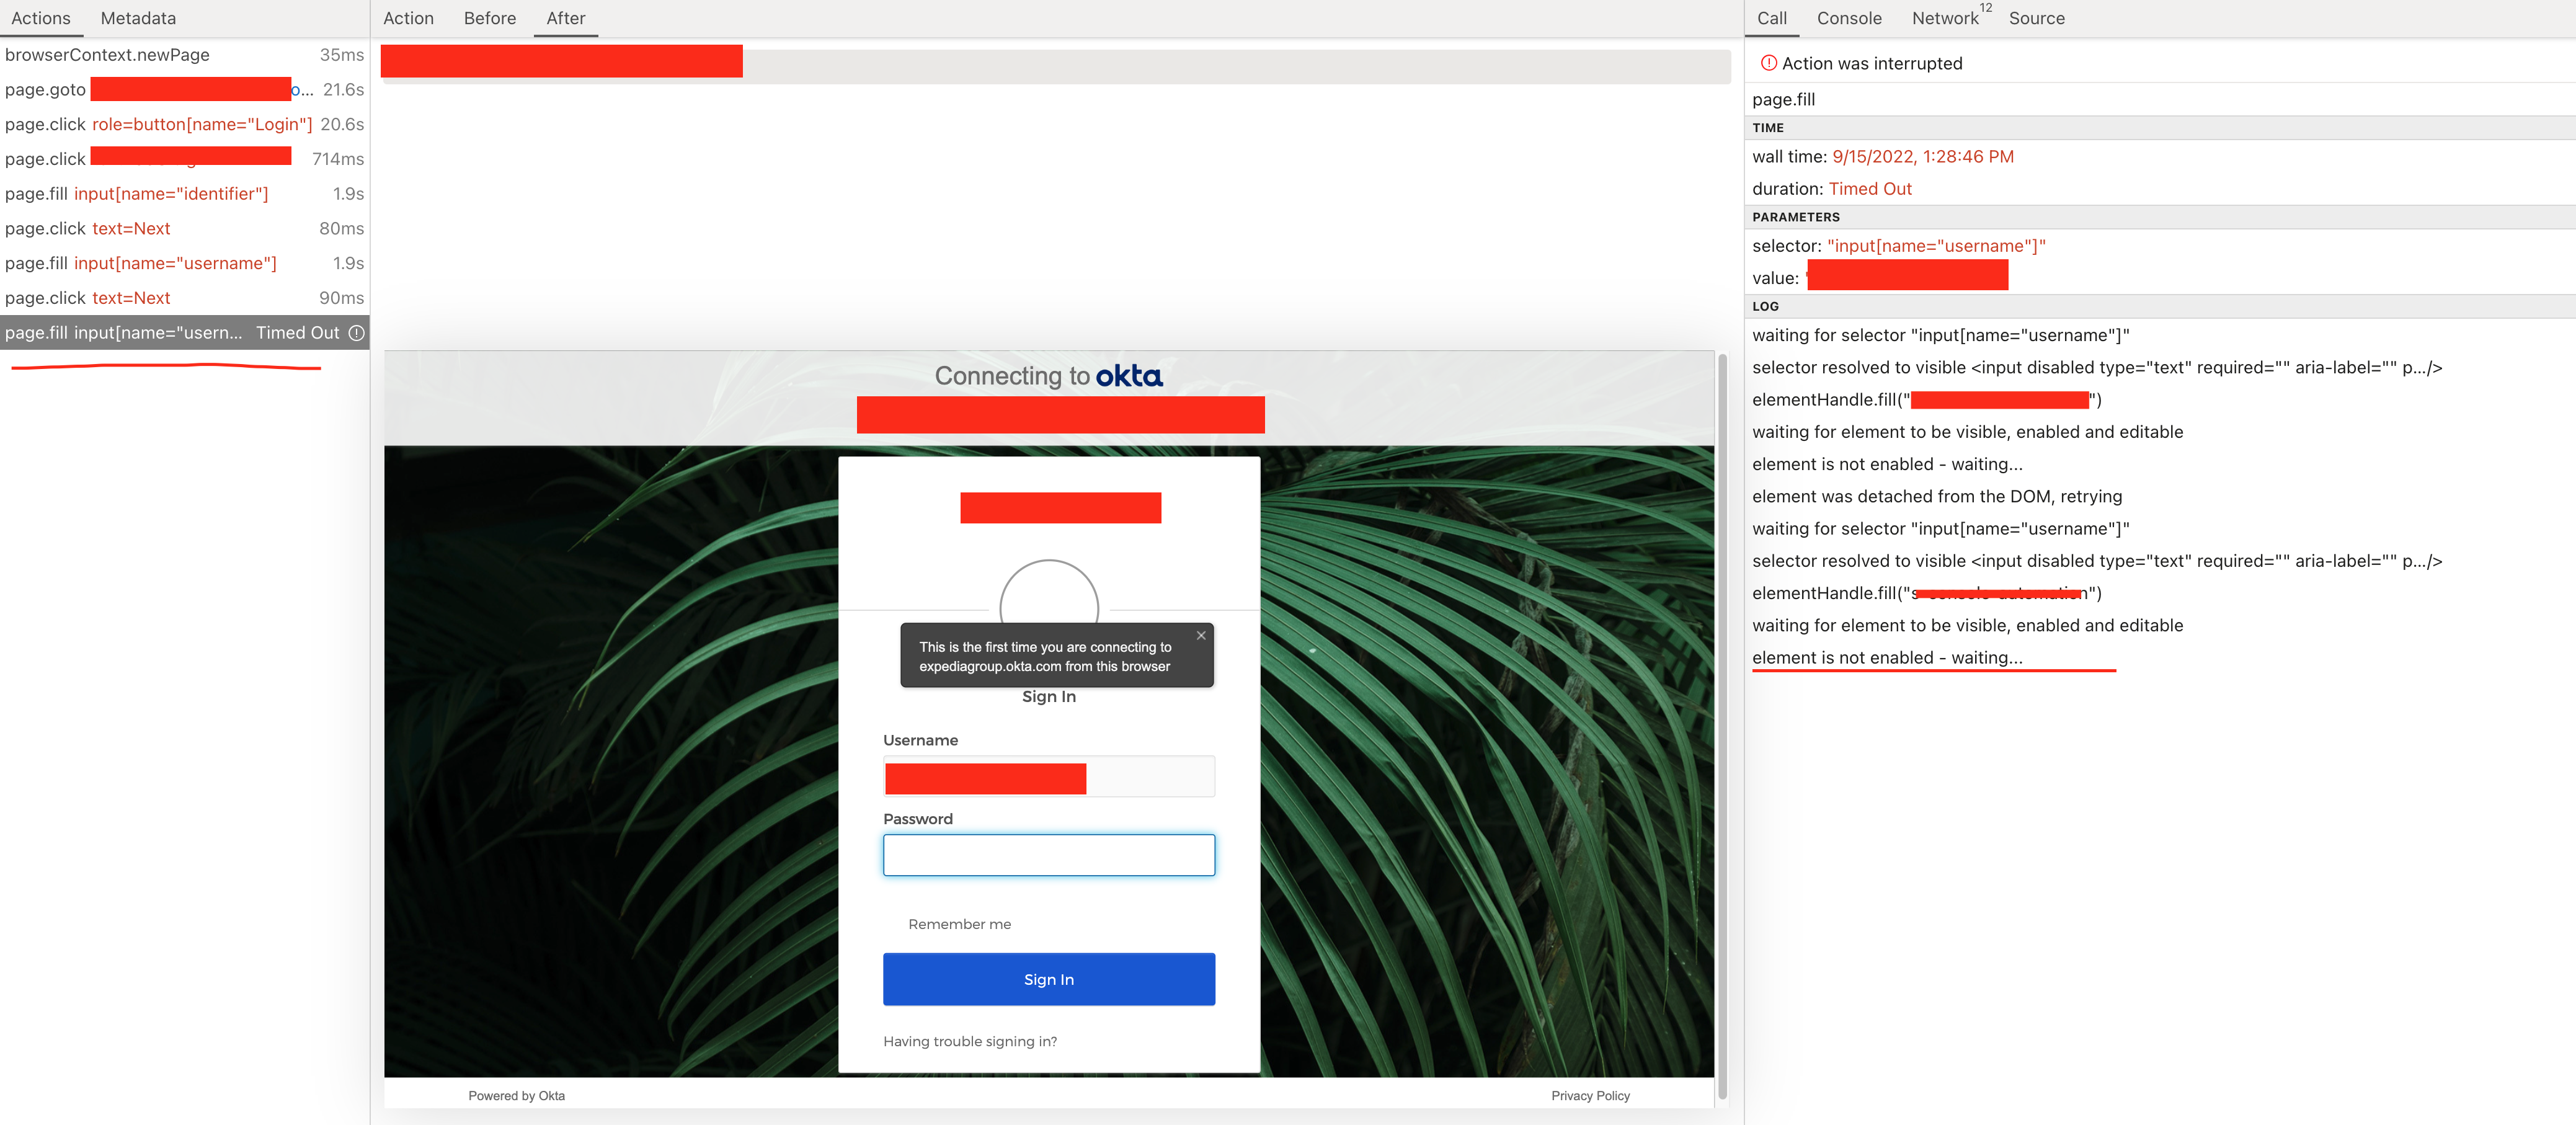This screenshot has width=2576, height=1125.
Task: Select the browserContext.newPage action
Action: pyautogui.click(x=107, y=54)
